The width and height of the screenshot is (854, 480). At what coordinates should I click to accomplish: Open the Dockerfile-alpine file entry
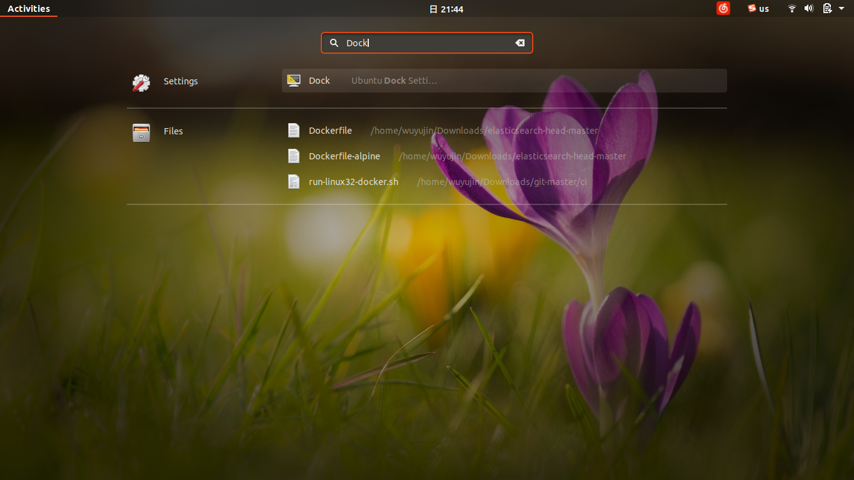click(x=344, y=156)
